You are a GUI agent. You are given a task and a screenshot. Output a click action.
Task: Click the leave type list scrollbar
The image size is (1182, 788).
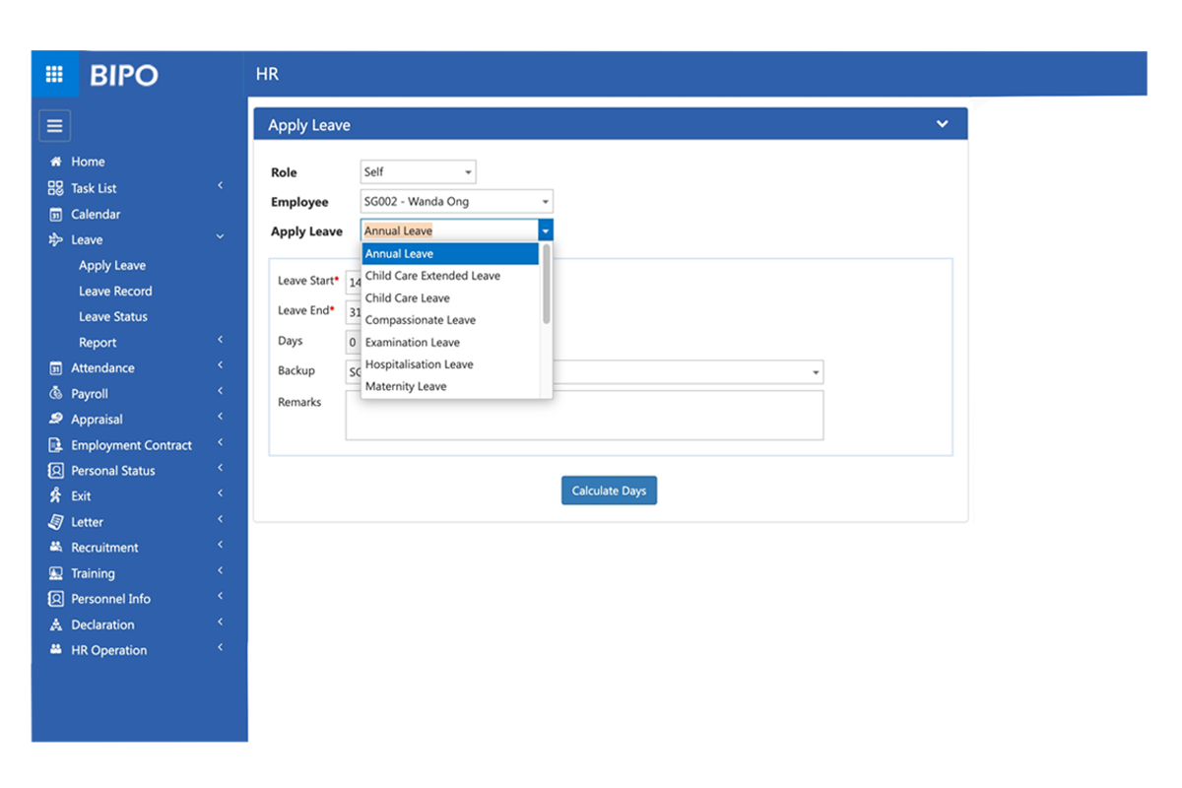(547, 284)
